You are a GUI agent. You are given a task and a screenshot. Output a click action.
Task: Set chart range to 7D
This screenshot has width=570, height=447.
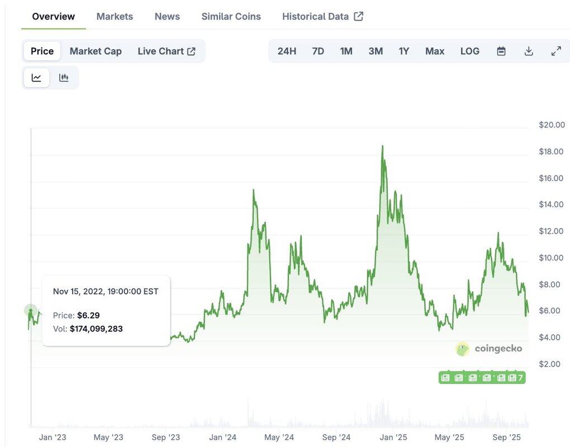(x=318, y=51)
